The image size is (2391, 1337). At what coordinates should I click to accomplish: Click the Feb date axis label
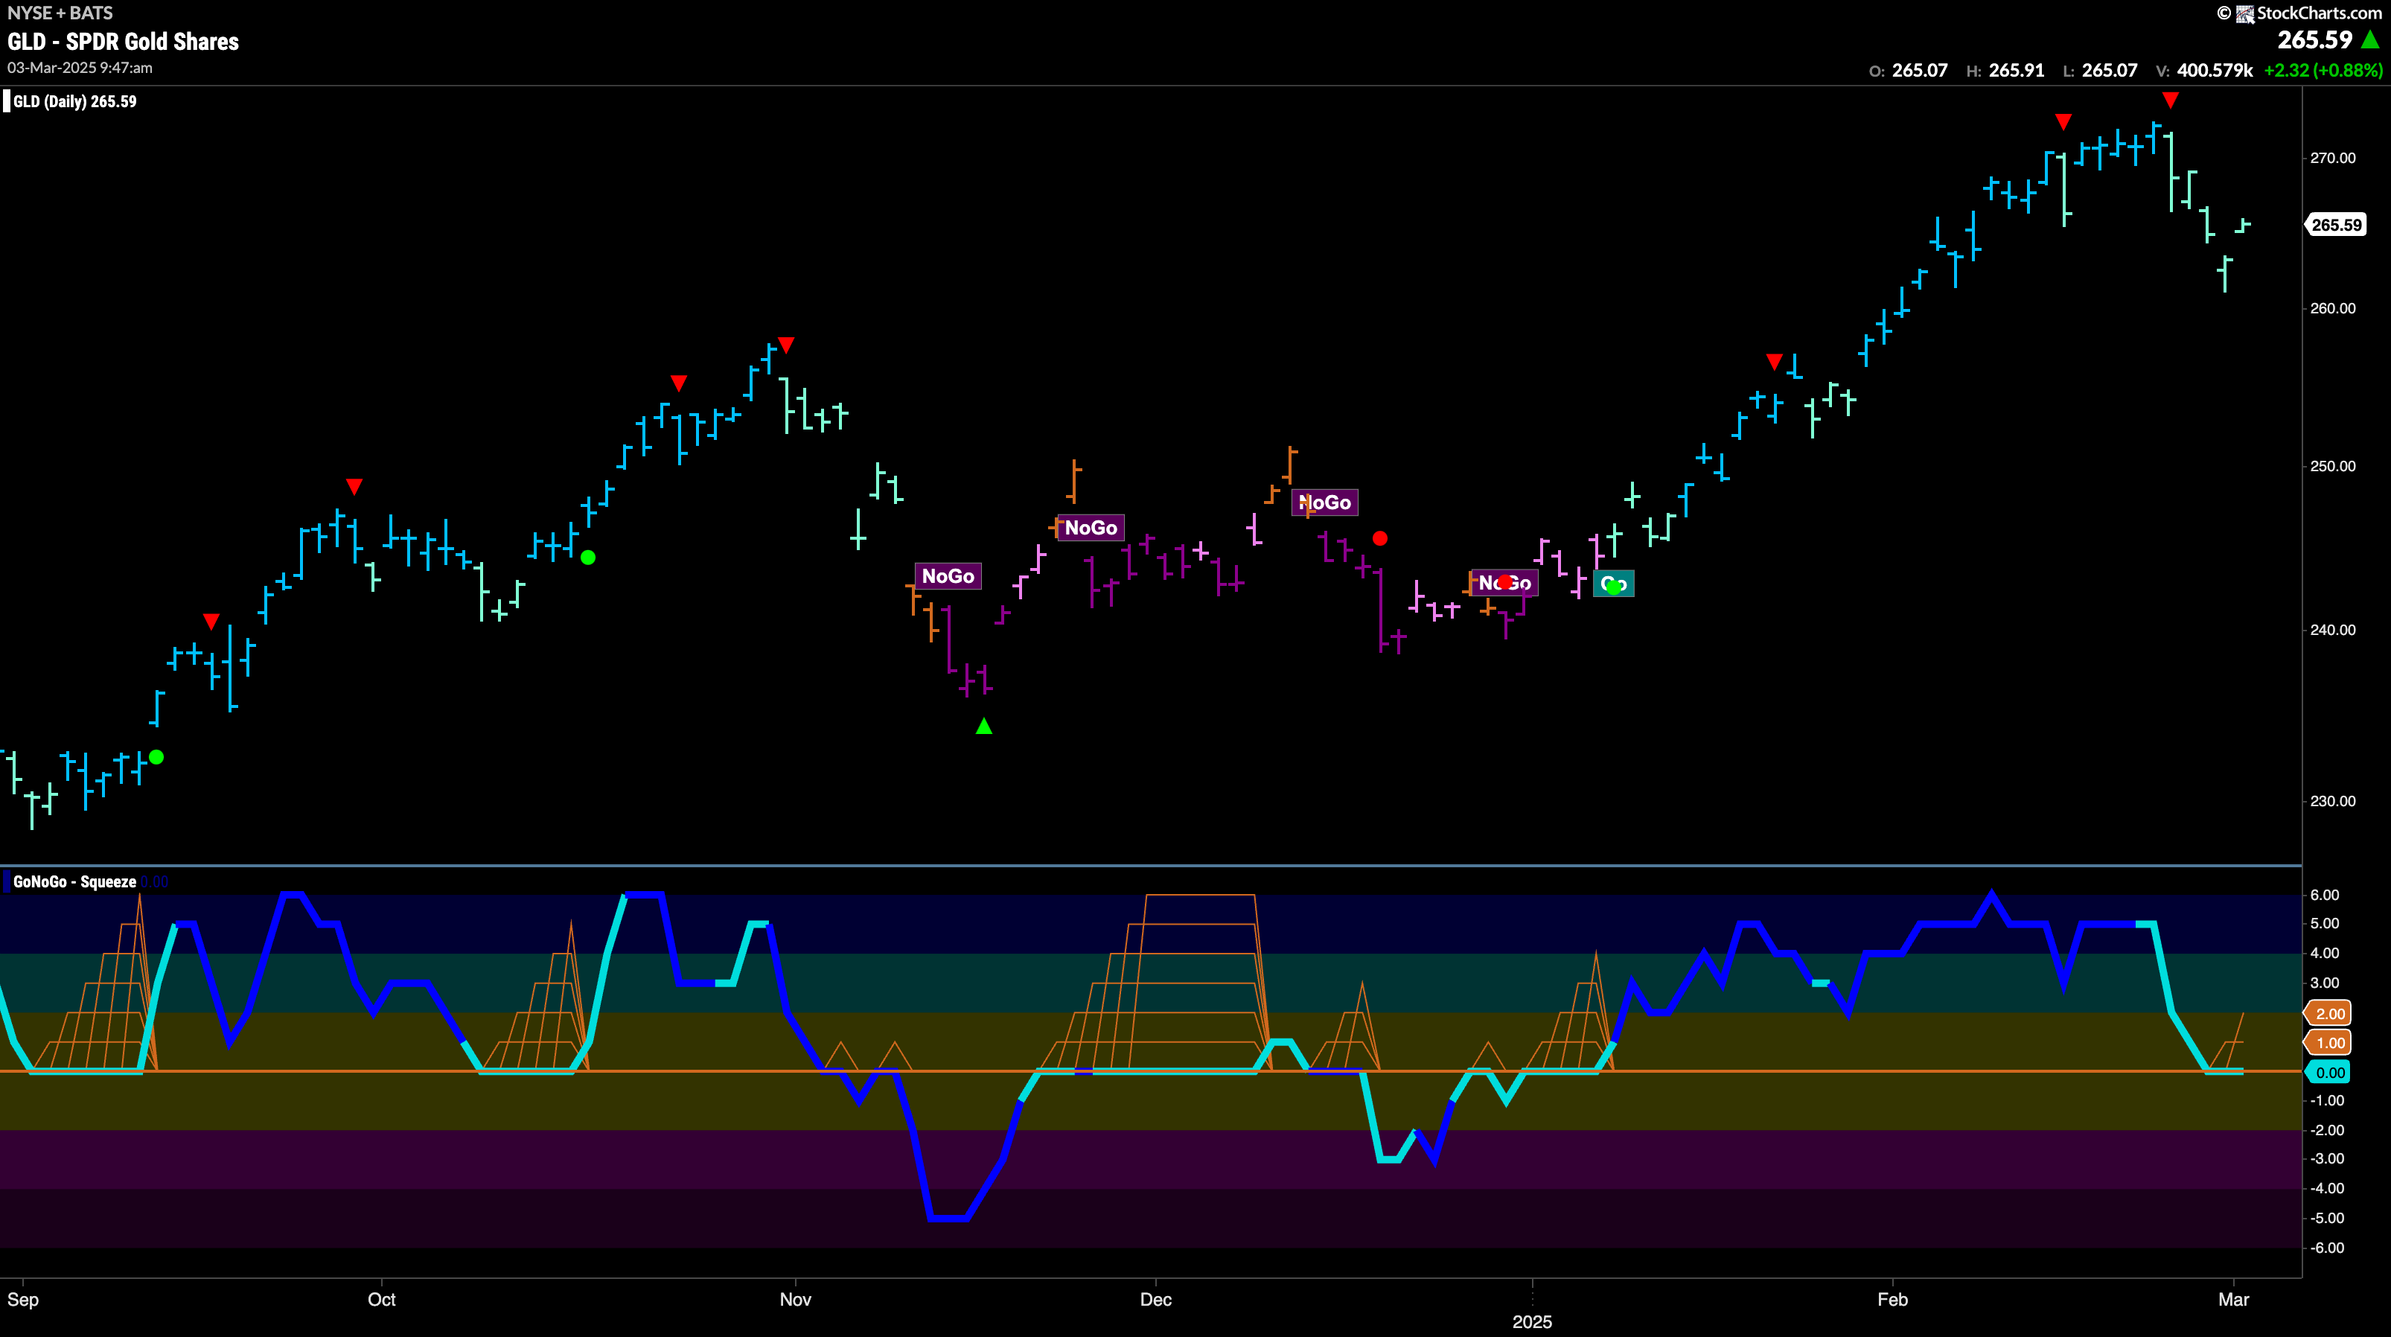click(x=1892, y=1299)
